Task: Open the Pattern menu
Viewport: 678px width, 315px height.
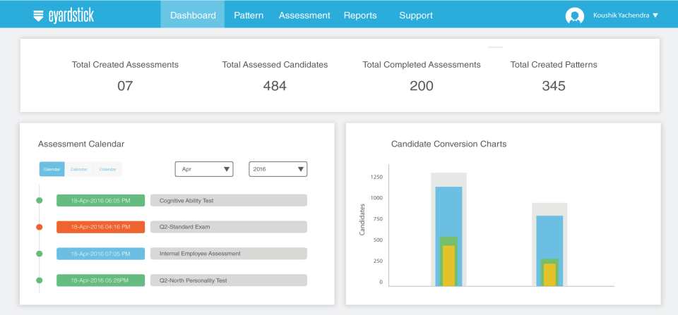Action: 249,16
